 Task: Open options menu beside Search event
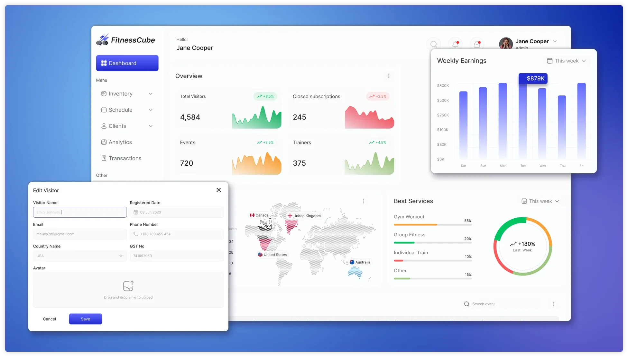tap(553, 304)
